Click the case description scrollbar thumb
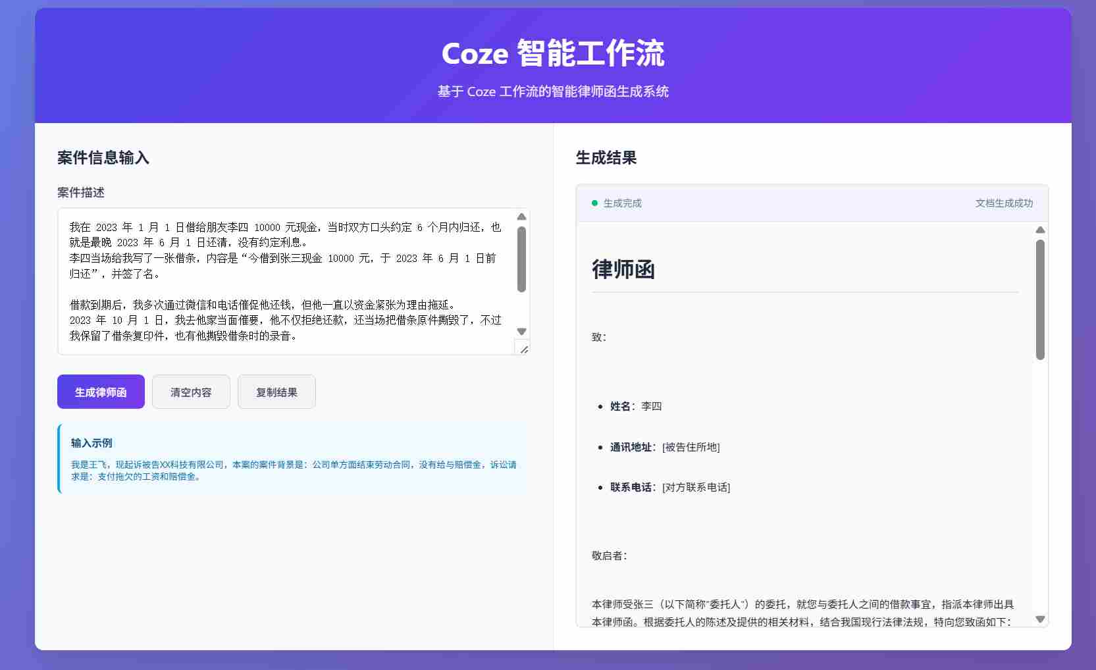This screenshot has height=670, width=1096. [x=522, y=259]
